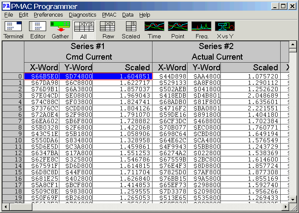299x213 pixels.
Task: Open the X vs Y plot
Action: click(x=225, y=29)
